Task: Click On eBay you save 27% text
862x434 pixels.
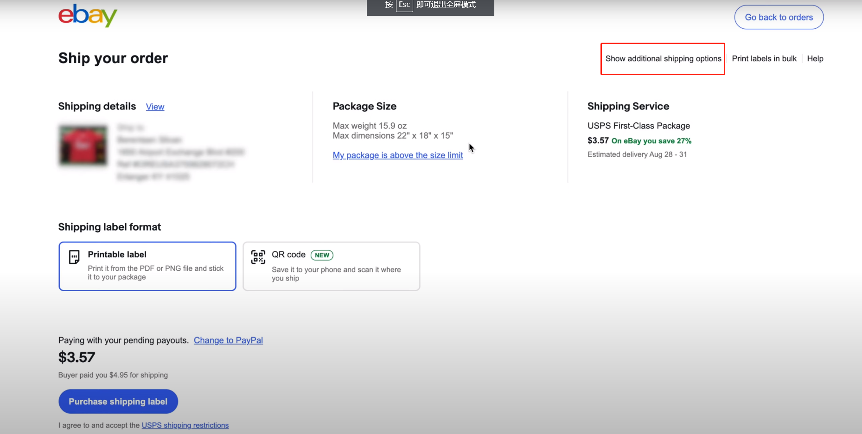Action: pos(651,141)
